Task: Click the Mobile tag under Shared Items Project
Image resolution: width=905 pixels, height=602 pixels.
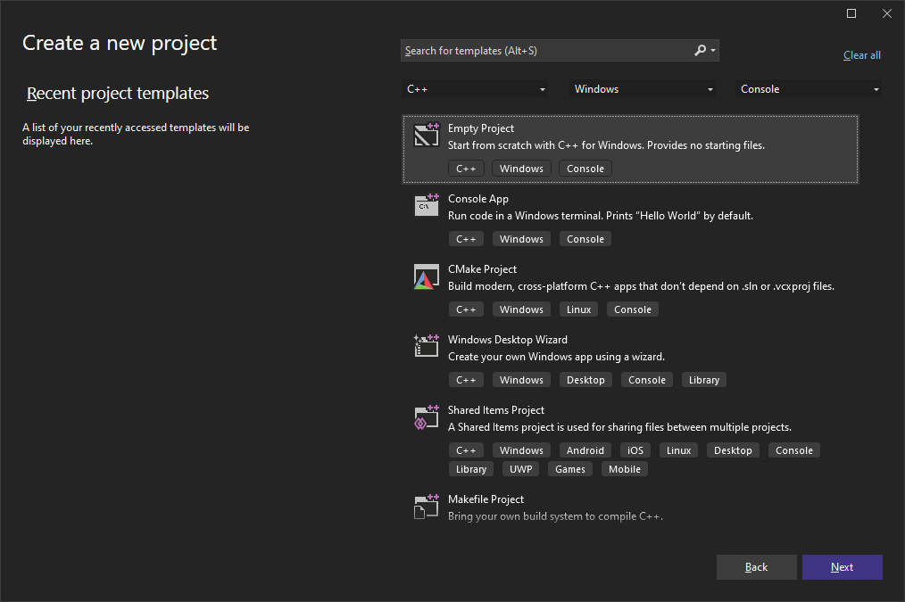Action: 625,469
